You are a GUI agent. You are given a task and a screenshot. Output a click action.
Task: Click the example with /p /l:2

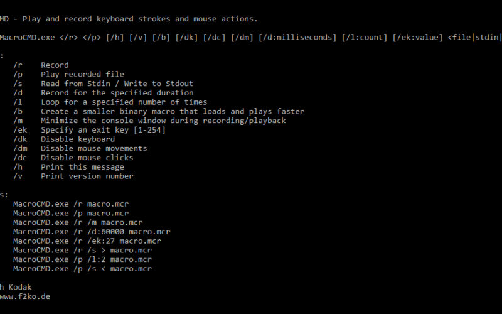click(82, 259)
